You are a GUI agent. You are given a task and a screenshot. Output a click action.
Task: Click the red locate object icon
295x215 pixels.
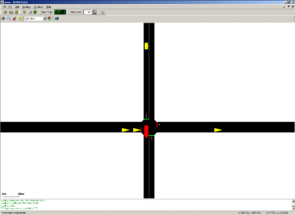[14, 18]
